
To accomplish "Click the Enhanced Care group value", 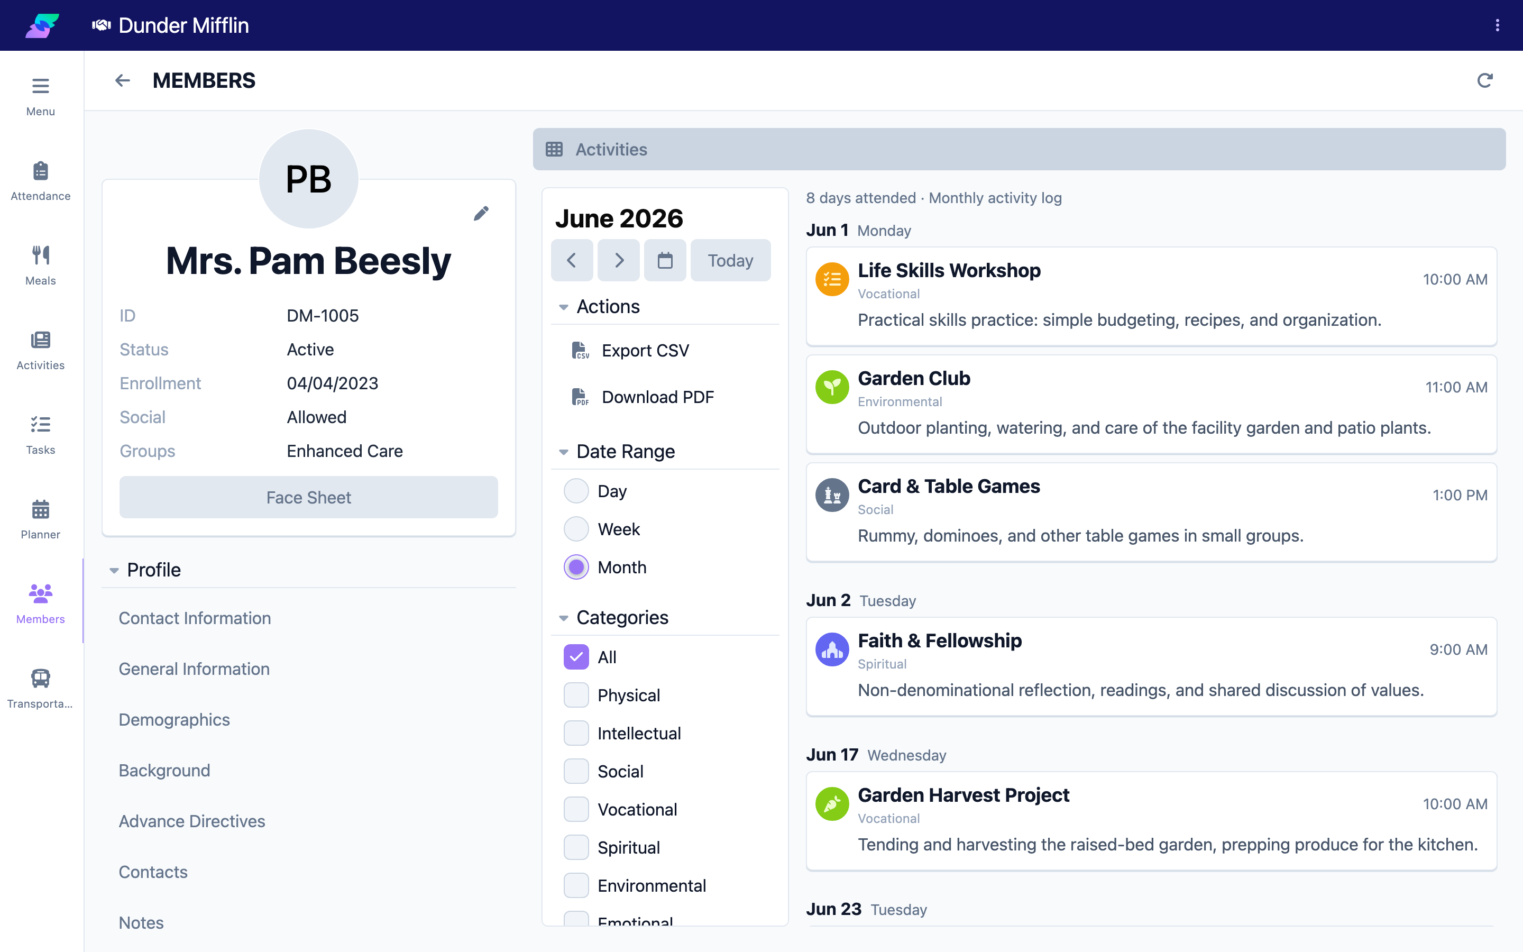I will pyautogui.click(x=345, y=451).
